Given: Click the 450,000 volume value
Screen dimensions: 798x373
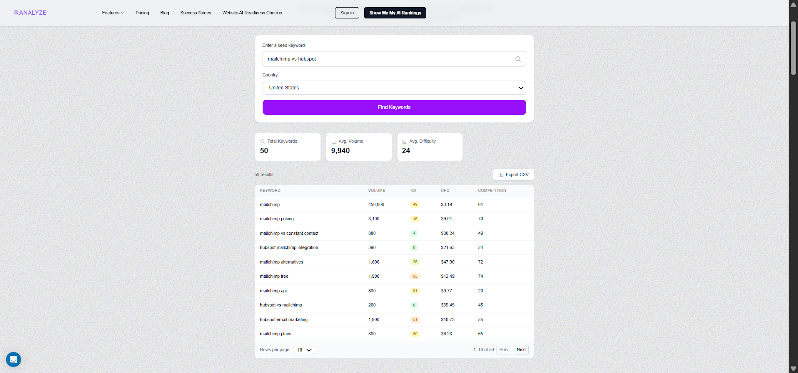Looking at the screenshot, I should (x=376, y=204).
